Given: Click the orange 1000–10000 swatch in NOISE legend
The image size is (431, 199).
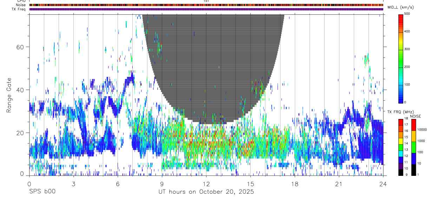Looking at the screenshot, I should pyautogui.click(x=414, y=136).
